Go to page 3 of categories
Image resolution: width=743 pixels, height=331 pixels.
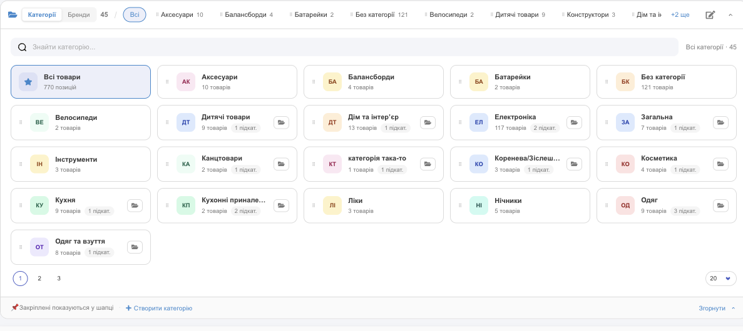coord(59,279)
